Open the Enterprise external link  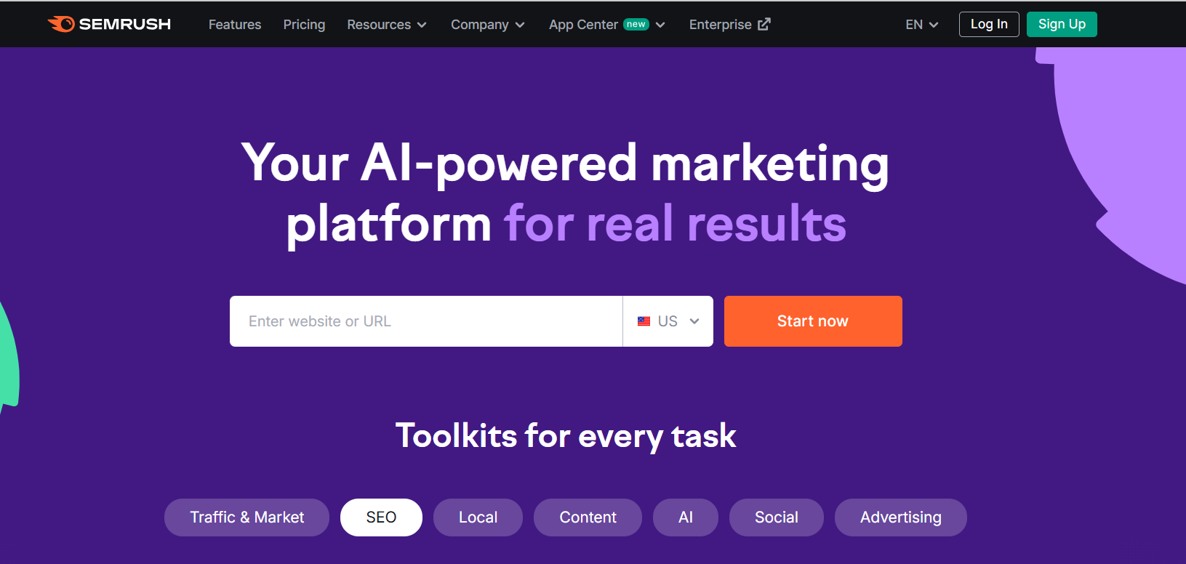(729, 25)
